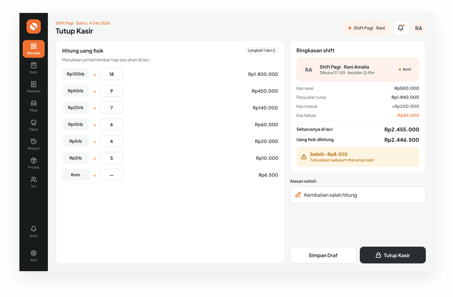Click the Rp2.446.500 counted amount
Image resolution: width=453 pixels, height=297 pixels.
[402, 140]
